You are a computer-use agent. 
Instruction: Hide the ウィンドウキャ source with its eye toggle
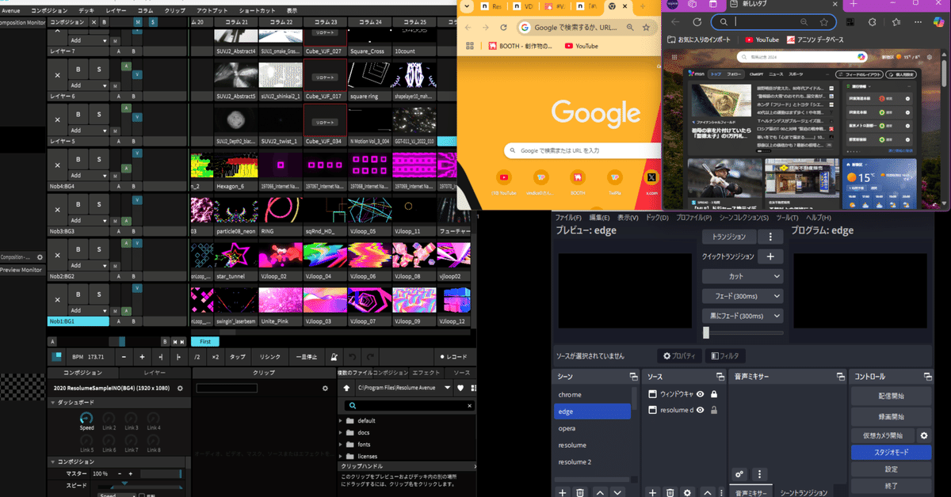tap(700, 394)
